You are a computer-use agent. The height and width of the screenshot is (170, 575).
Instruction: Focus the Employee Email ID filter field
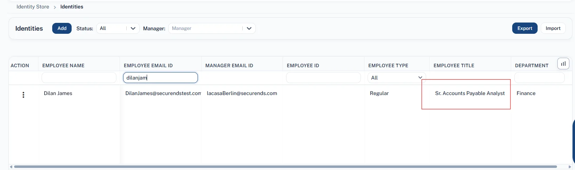161,78
